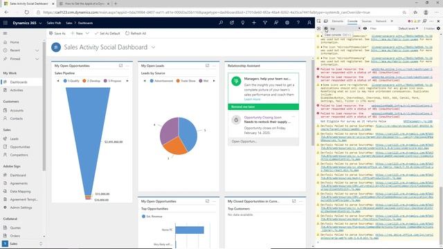Switch to Network tab in DevTools
Image resolution: width=443 pixels, height=249 pixels.
coord(381,21)
